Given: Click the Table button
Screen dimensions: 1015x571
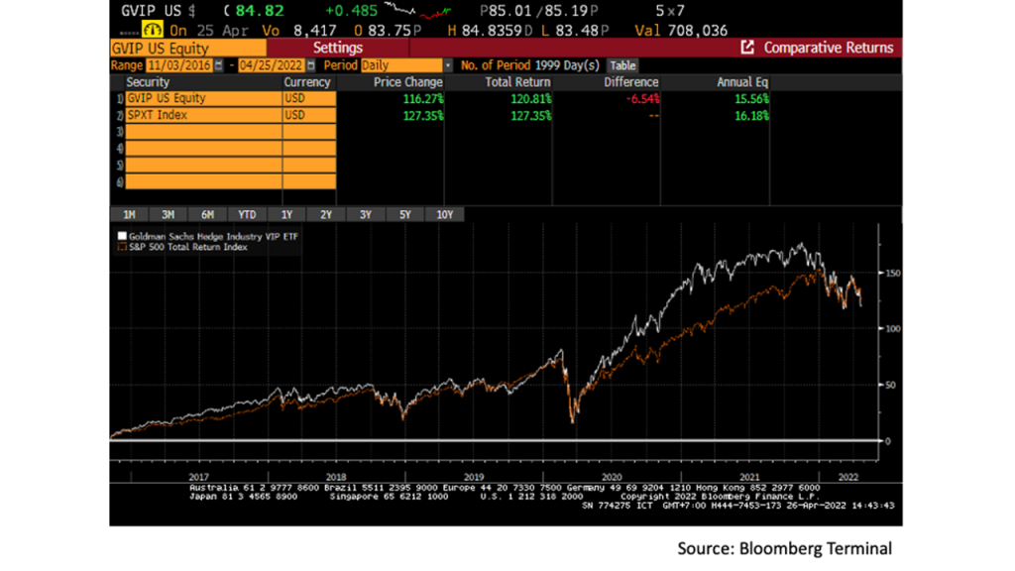Looking at the screenshot, I should click(x=622, y=65).
